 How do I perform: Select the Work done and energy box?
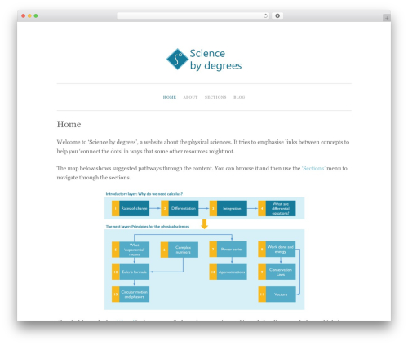tap(277, 250)
